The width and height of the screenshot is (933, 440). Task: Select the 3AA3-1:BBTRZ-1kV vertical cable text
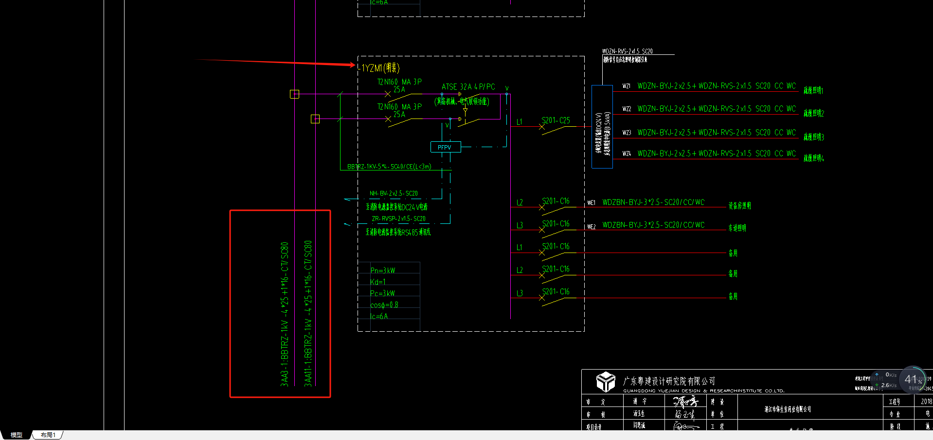285,314
